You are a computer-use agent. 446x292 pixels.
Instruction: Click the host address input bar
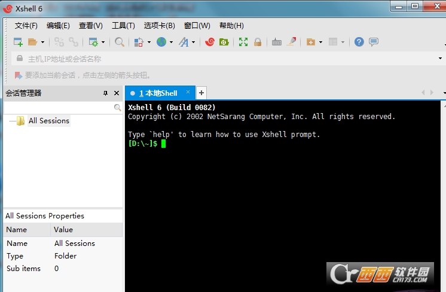pyautogui.click(x=228, y=59)
